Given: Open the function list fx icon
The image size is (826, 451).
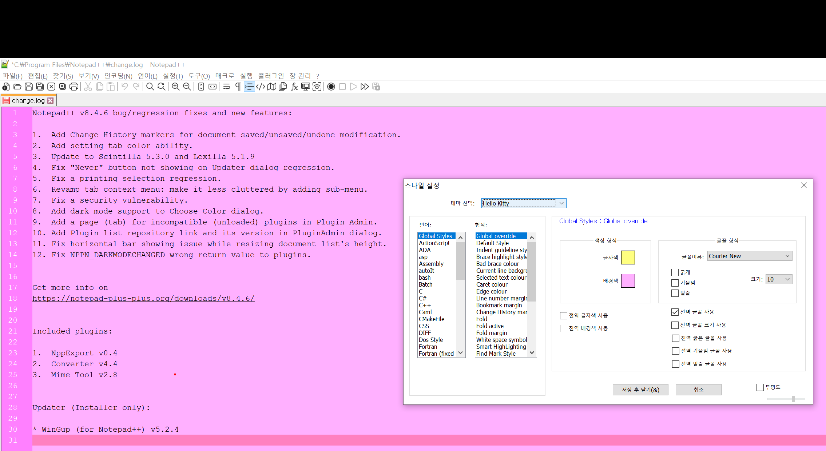Looking at the screenshot, I should (294, 87).
